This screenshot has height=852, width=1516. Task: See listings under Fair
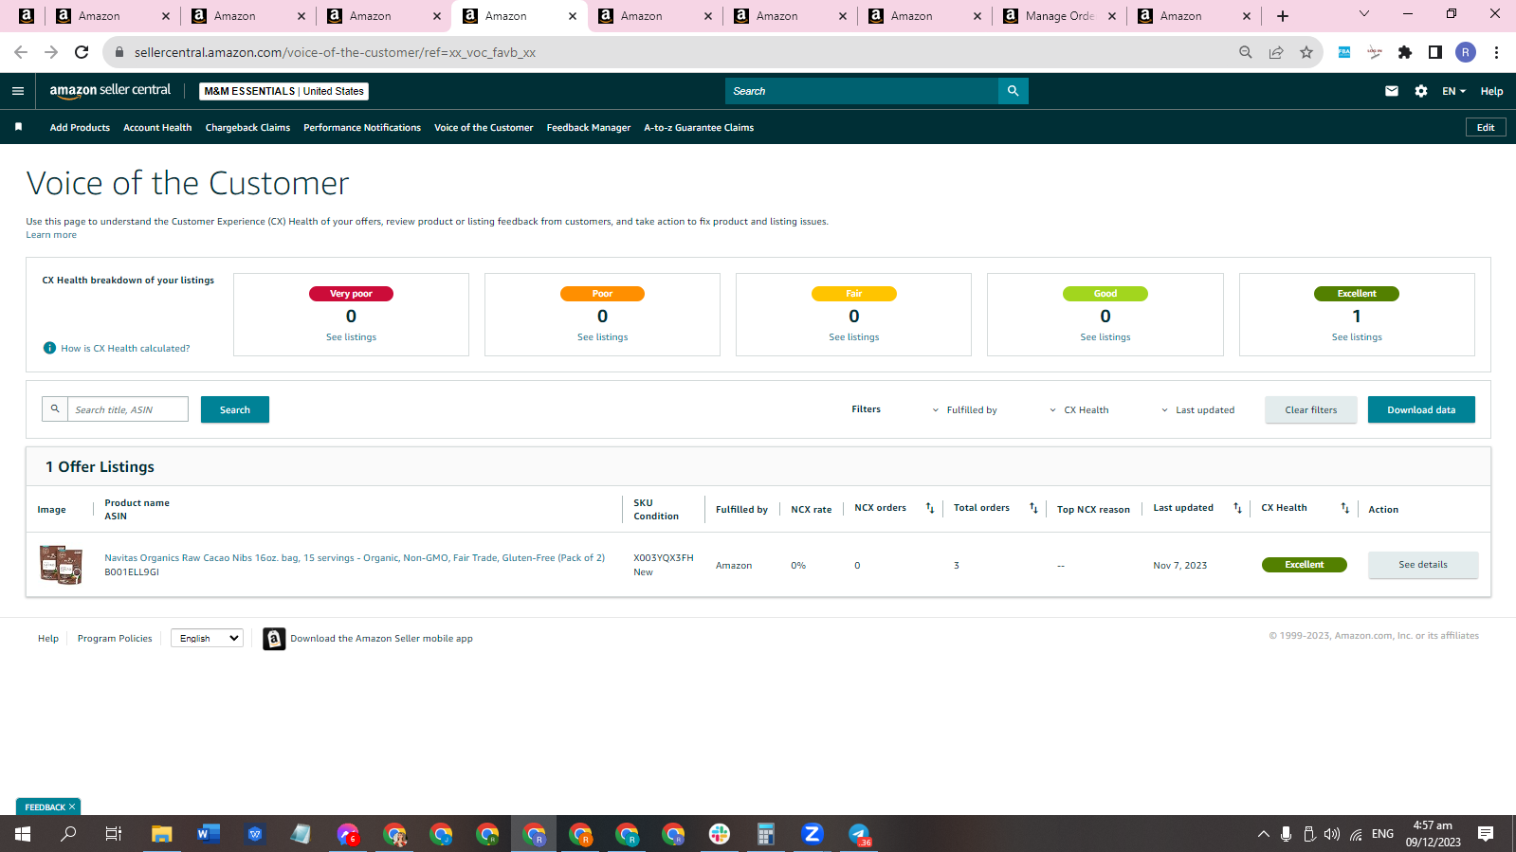[853, 337]
